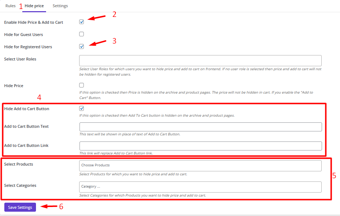Click the "Hide Price" label text

14,86
